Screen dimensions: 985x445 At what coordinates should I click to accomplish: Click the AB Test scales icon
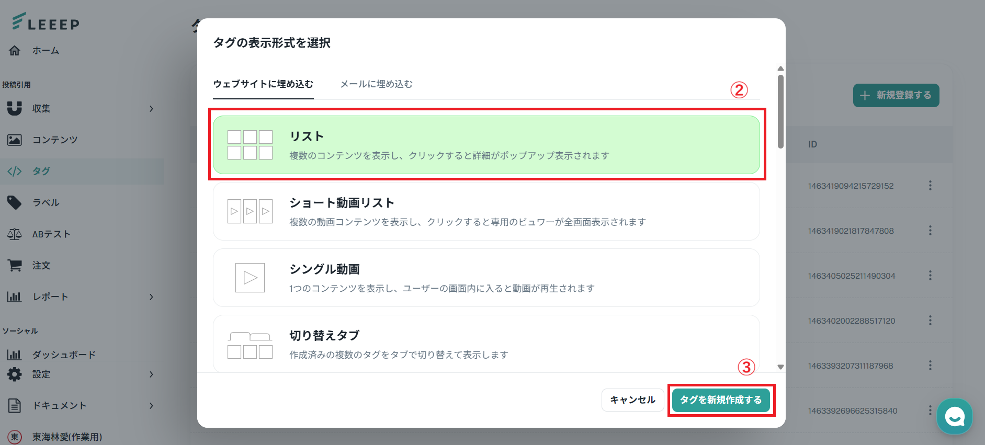[x=15, y=234]
